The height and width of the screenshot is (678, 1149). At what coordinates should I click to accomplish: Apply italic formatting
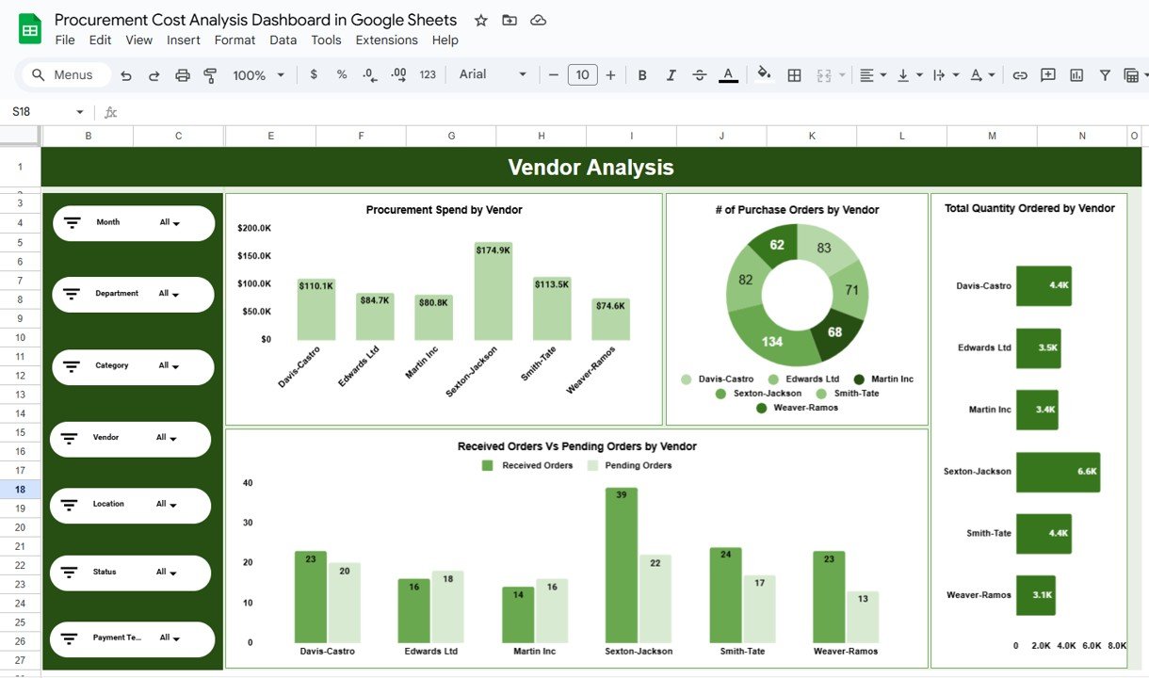[x=671, y=74]
